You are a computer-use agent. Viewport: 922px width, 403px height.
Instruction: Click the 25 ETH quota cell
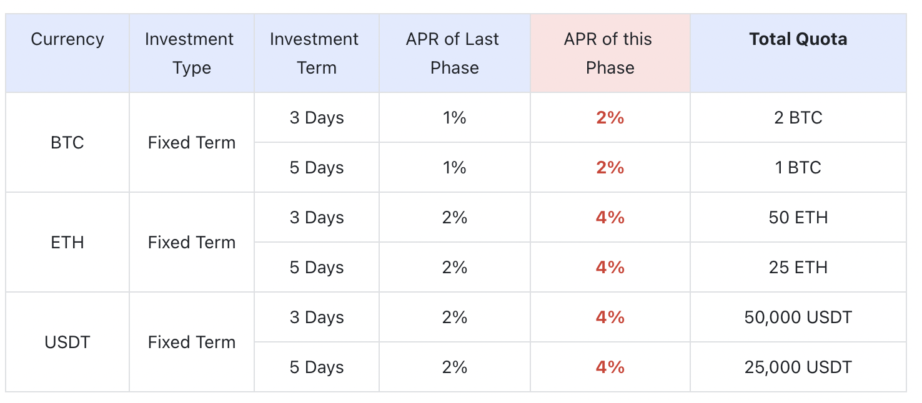click(798, 268)
